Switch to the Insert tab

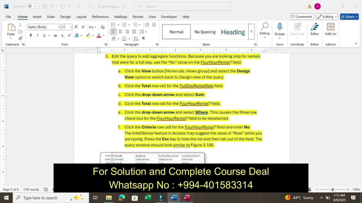(x=37, y=17)
